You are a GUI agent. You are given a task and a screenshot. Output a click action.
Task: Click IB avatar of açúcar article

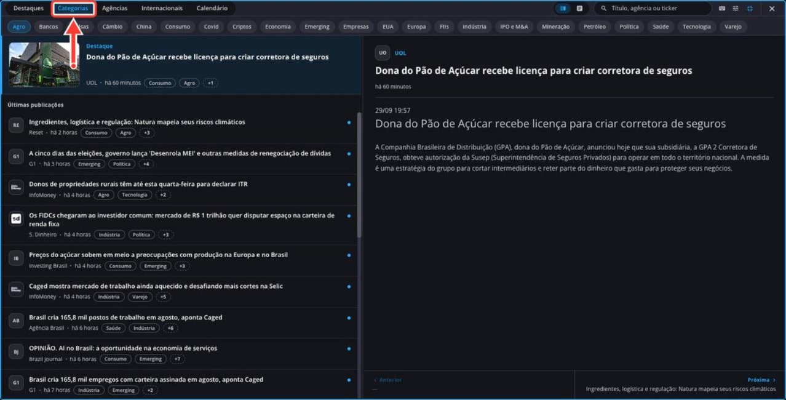click(x=16, y=258)
